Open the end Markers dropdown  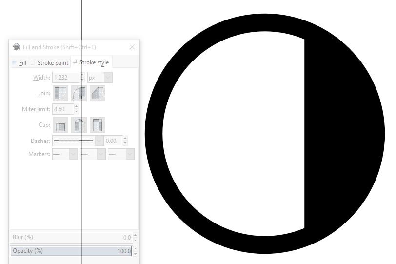click(120, 154)
